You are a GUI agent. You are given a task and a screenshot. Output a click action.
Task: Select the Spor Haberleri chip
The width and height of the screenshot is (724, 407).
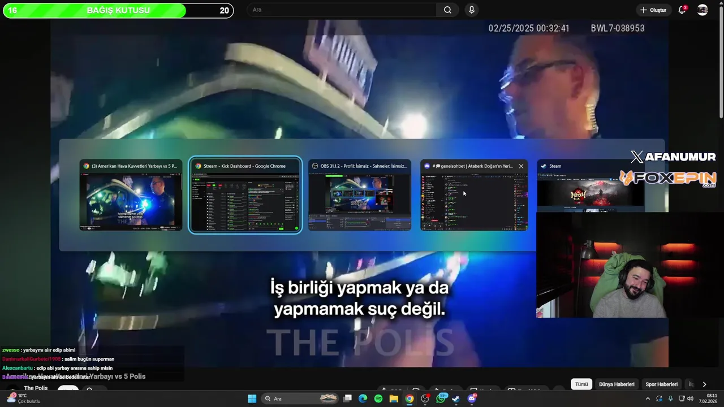pos(661,384)
